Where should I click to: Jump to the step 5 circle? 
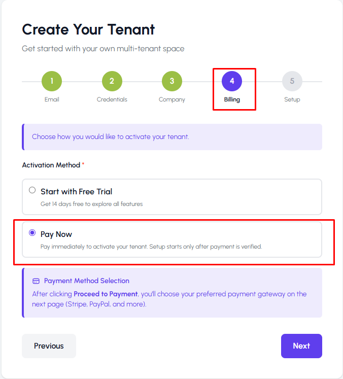[x=292, y=81]
